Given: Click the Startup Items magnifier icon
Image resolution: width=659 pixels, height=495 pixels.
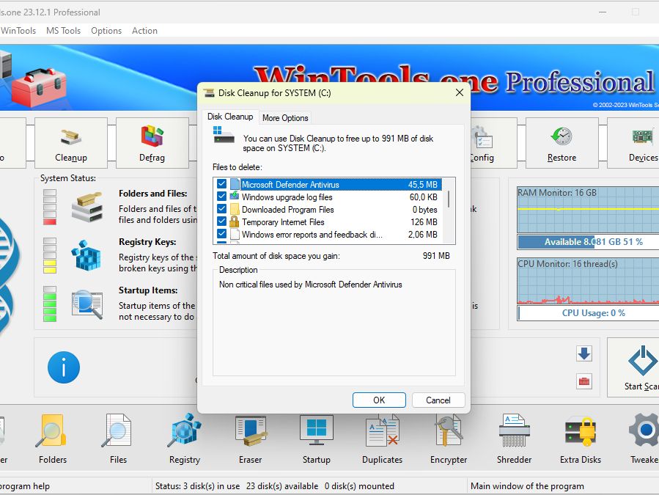Looking at the screenshot, I should (x=87, y=304).
